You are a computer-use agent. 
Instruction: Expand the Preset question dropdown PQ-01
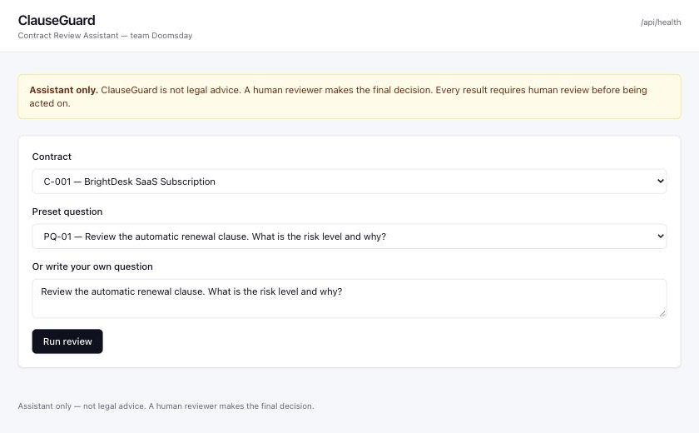coord(349,236)
